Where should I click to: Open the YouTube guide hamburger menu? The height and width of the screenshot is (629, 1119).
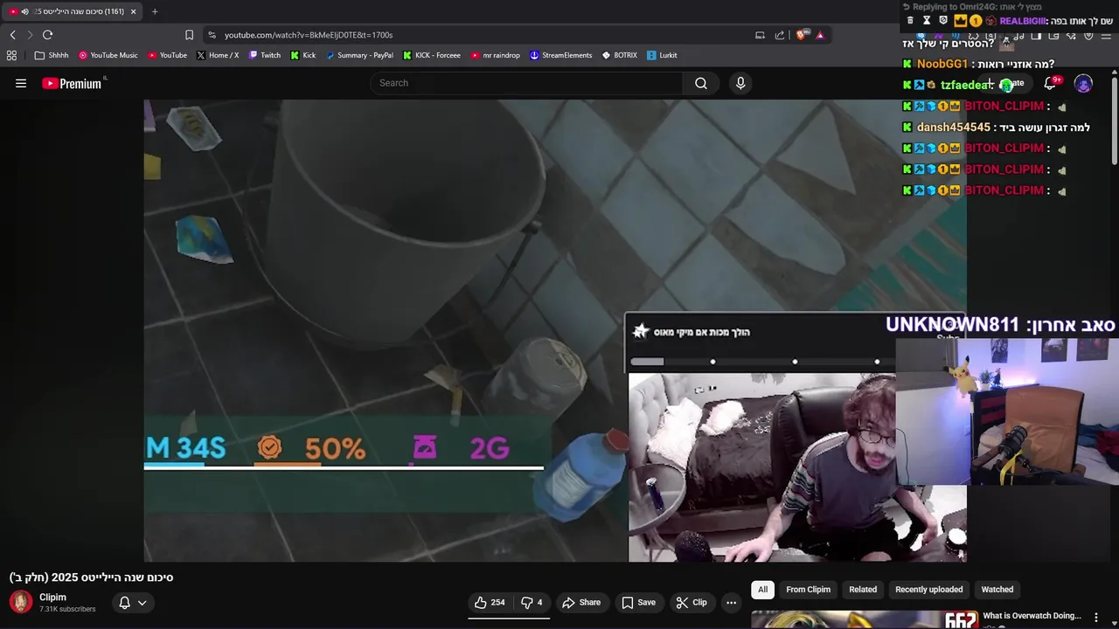point(21,83)
